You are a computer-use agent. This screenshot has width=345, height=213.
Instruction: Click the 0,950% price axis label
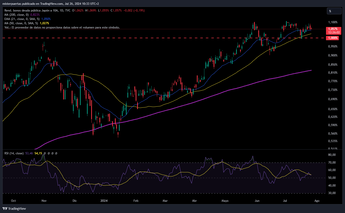(x=333, y=46)
